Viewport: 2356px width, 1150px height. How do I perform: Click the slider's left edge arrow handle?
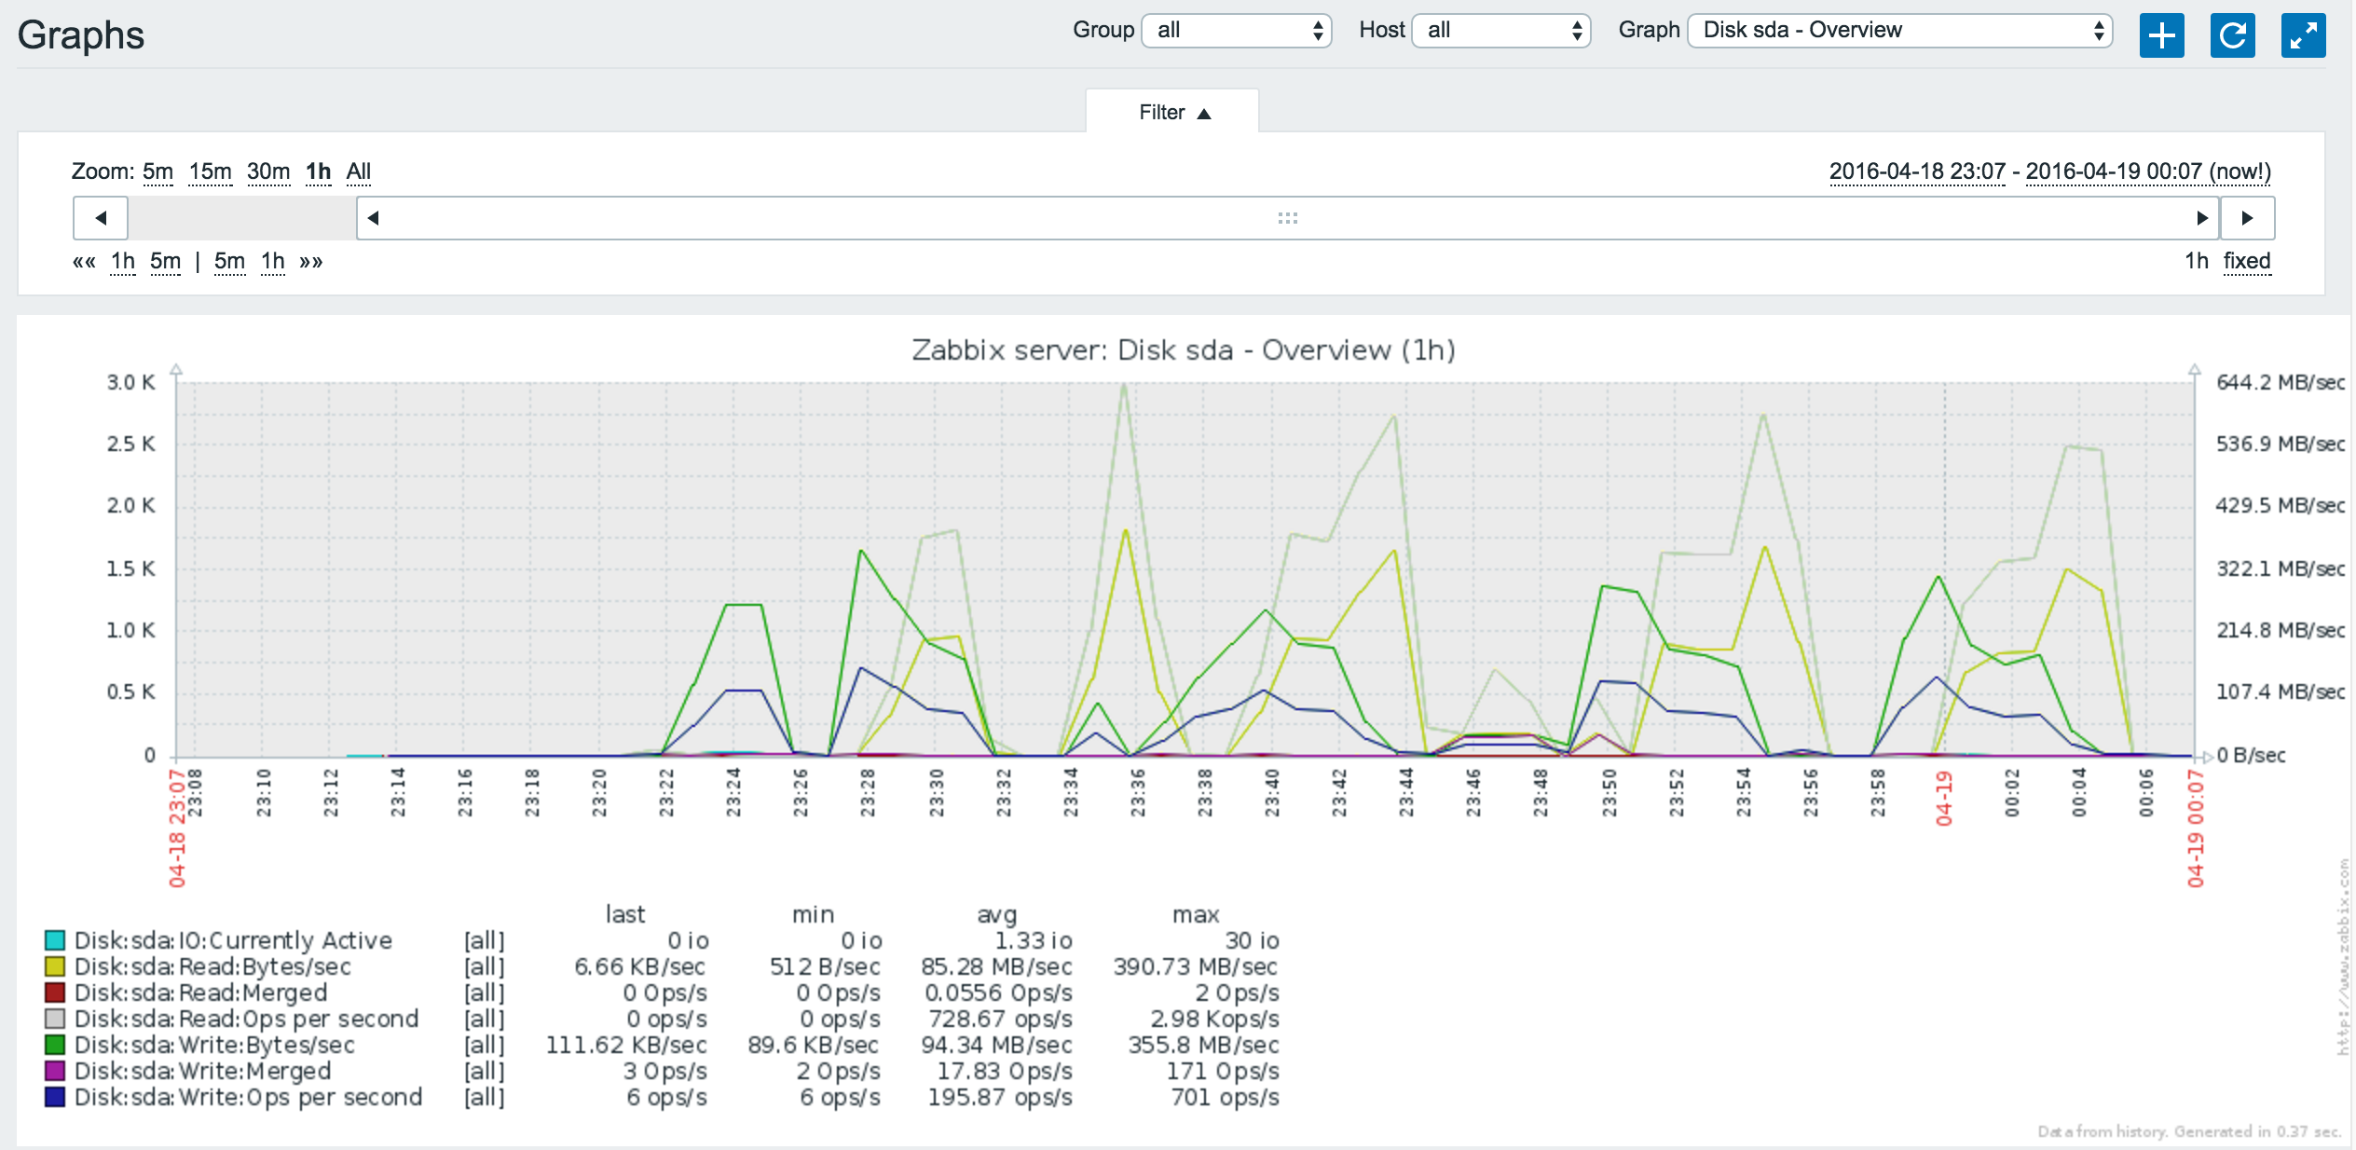[373, 218]
